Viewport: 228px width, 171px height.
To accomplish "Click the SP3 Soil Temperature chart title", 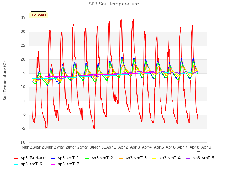I will point(114,4).
